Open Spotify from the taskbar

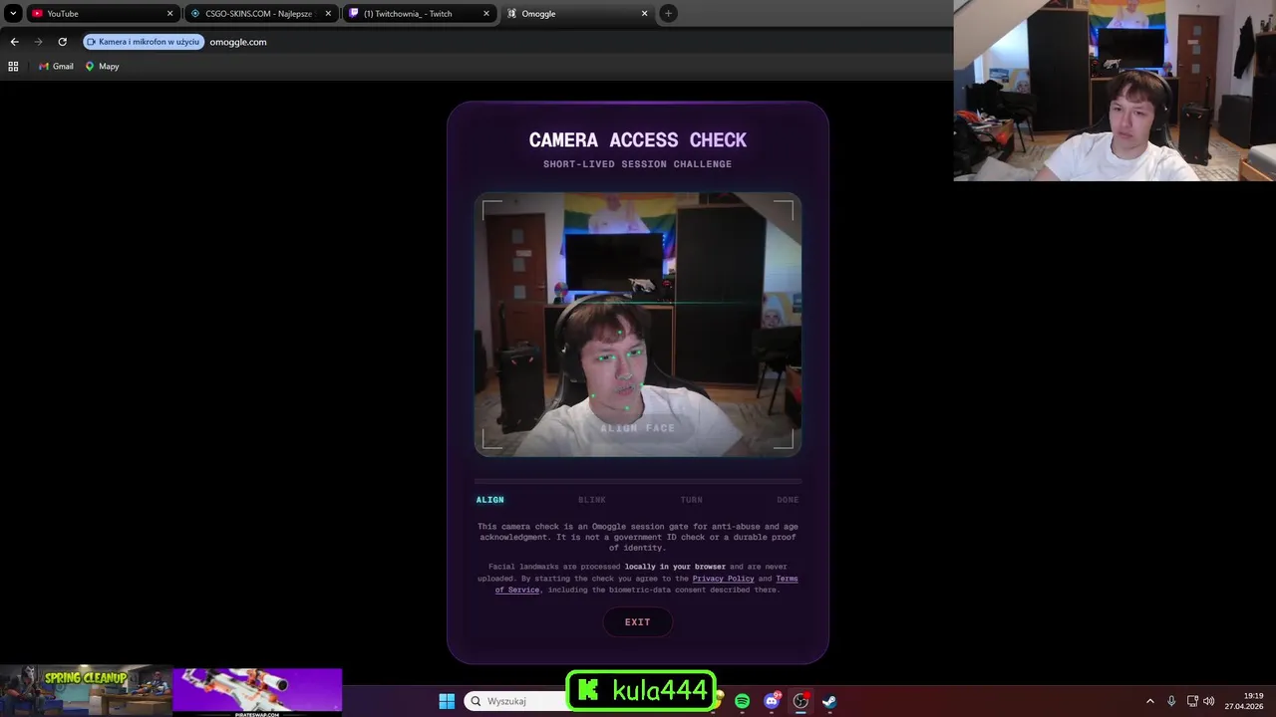742,701
